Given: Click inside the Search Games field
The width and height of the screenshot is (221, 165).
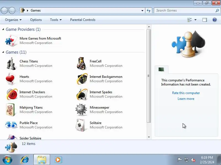Looking at the screenshot, I should click(185, 10).
